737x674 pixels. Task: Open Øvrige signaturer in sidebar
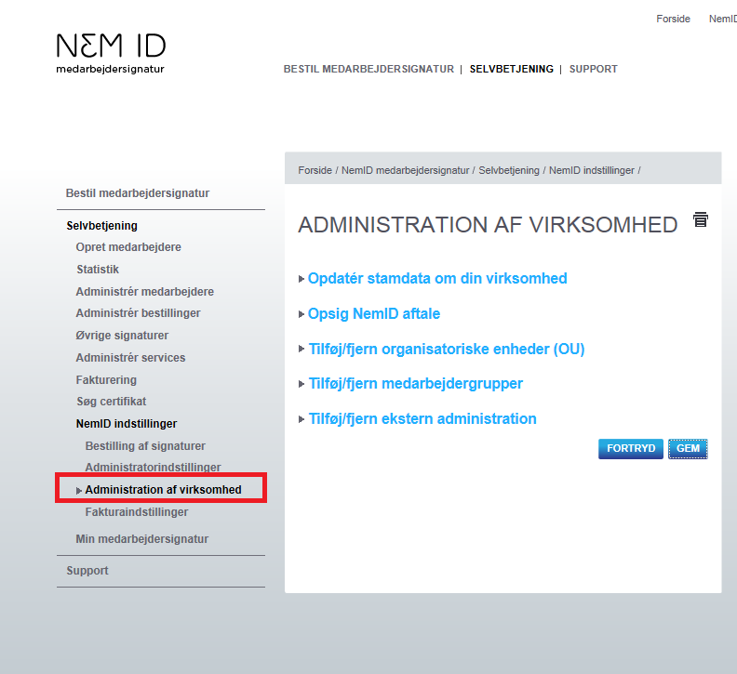tap(122, 336)
